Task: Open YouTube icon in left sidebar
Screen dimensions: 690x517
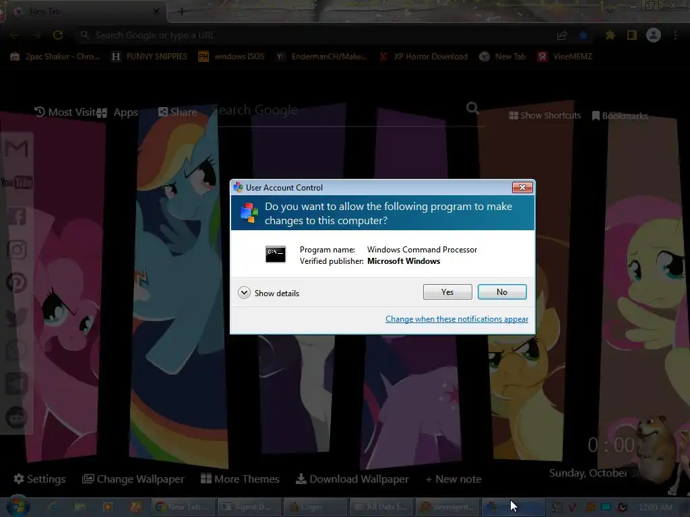Action: pyautogui.click(x=17, y=182)
